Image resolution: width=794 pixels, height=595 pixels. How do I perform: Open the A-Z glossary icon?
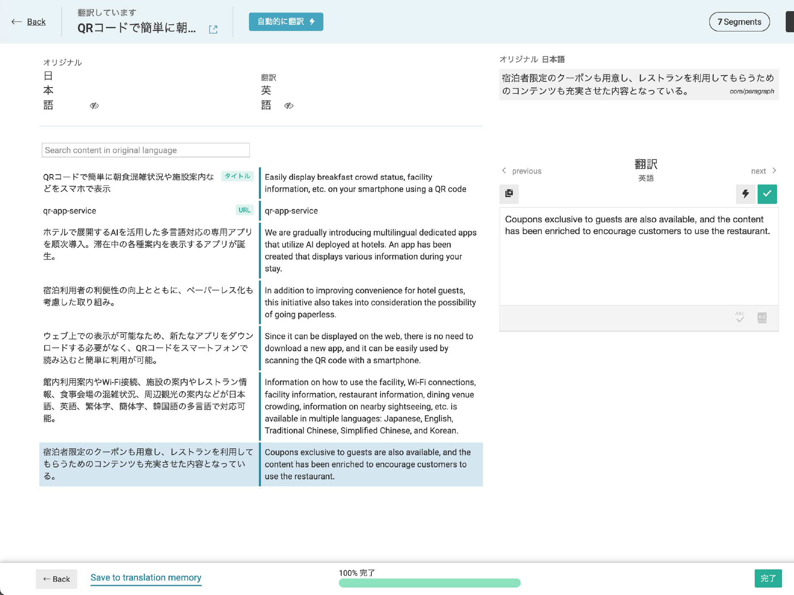click(x=762, y=317)
